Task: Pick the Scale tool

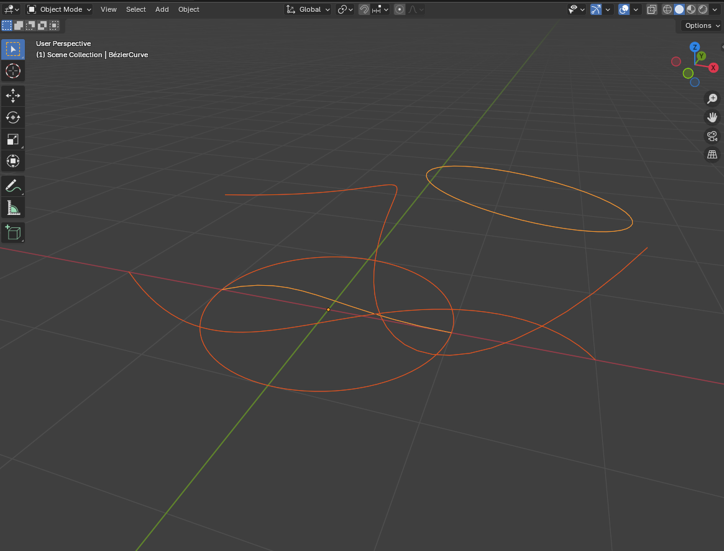Action: tap(13, 139)
